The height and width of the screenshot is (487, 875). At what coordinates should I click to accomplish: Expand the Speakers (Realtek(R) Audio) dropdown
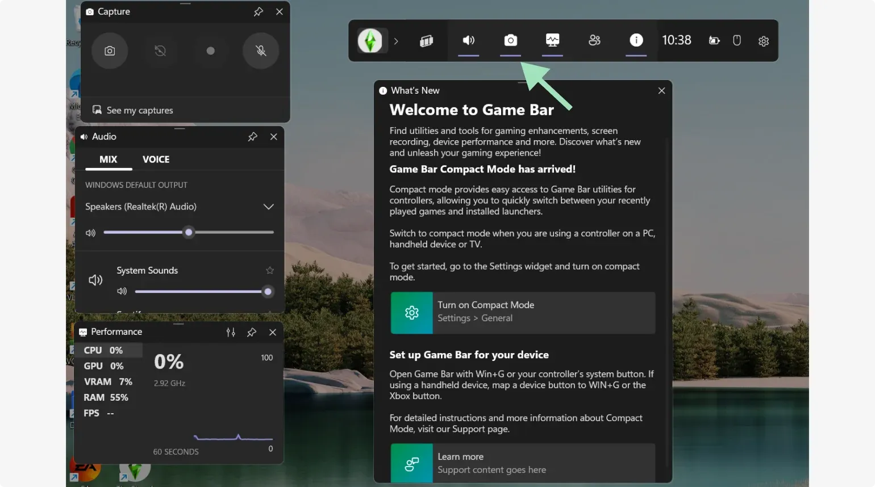point(269,207)
